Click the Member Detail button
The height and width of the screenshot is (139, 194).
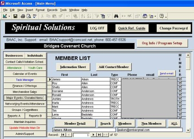point(75,123)
